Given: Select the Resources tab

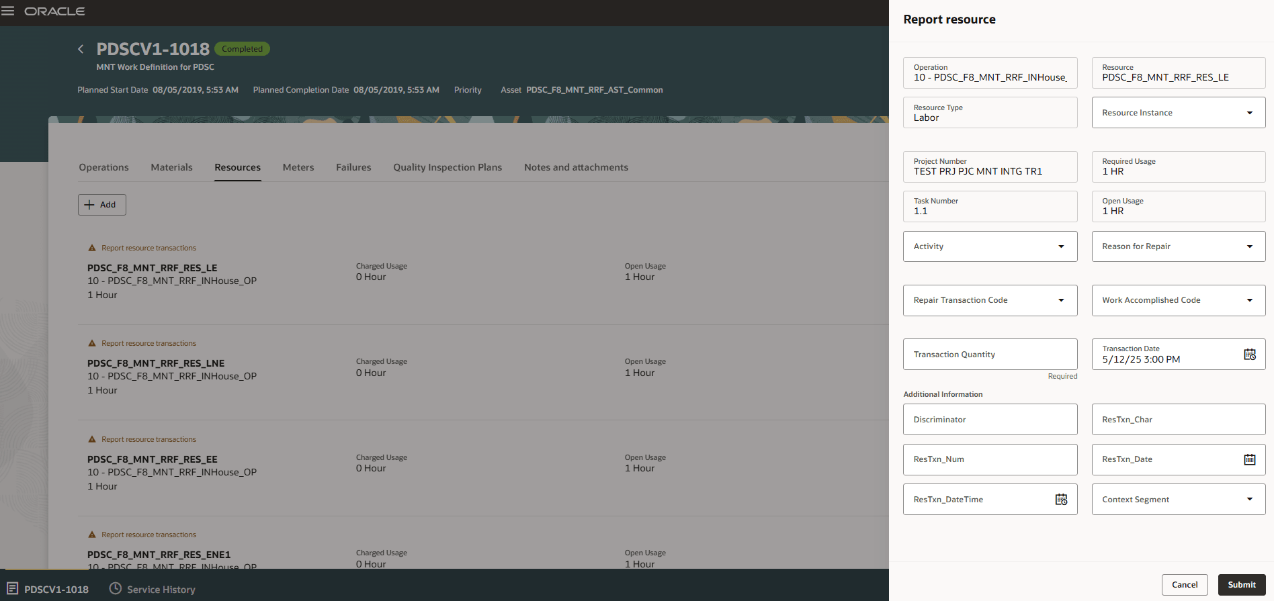Looking at the screenshot, I should click(x=237, y=167).
